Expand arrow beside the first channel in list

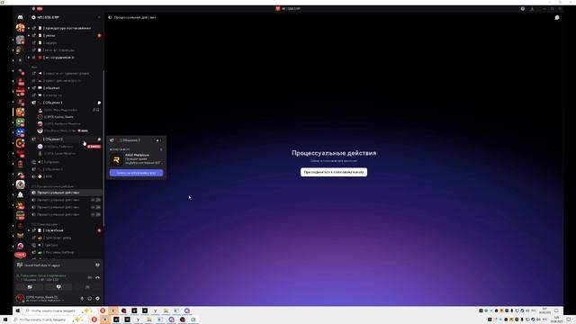pyautogui.click(x=29, y=28)
